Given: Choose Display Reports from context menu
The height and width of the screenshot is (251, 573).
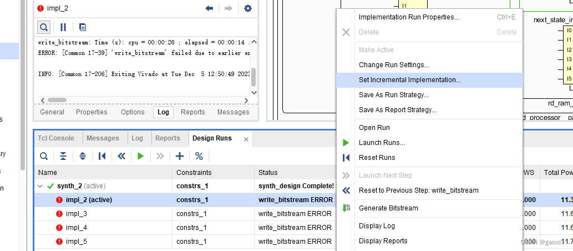Looking at the screenshot, I should click(x=429, y=241).
